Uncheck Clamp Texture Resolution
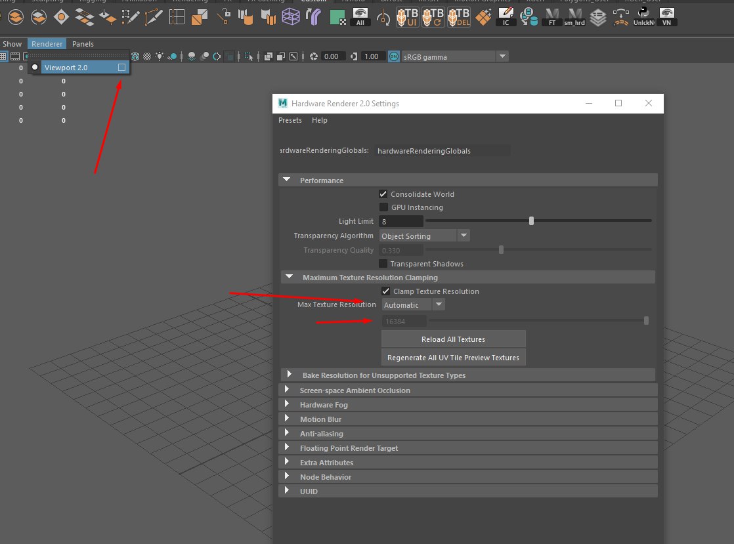Screen dimensions: 734x544 pyautogui.click(x=386, y=291)
